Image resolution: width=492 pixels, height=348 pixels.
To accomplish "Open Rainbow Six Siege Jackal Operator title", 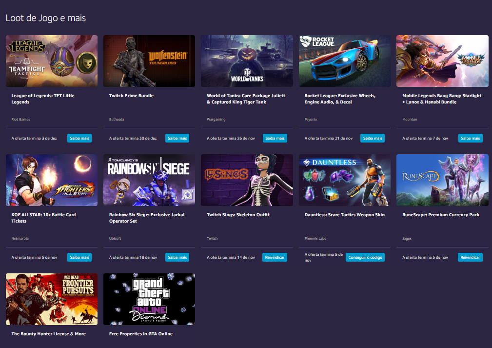I will pyautogui.click(x=147, y=218).
